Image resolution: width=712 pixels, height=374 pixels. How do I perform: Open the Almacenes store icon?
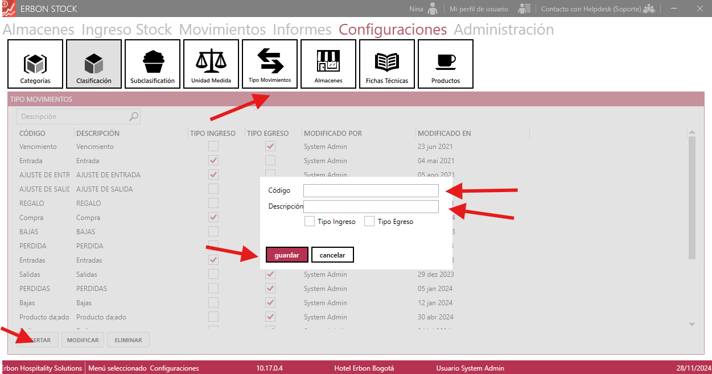click(x=328, y=61)
